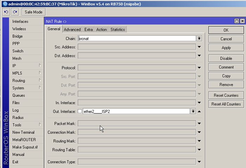Open the Manual
This screenshot has width=246, height=168.
tap(26, 155)
